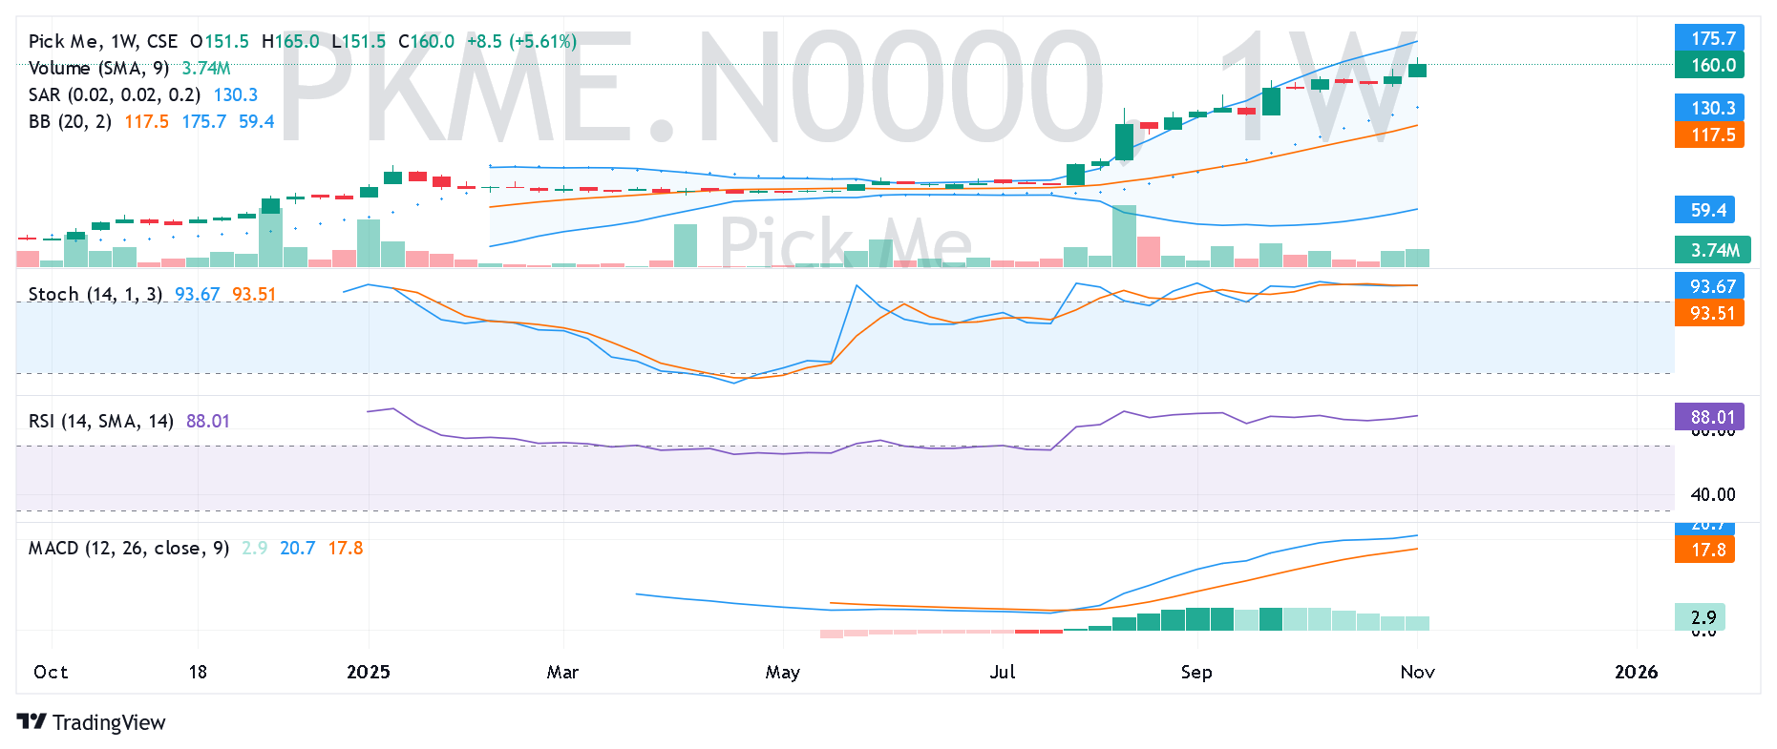1777x749 pixels.
Task: Click the orange 17.8 value in MACD legend
Action: click(346, 548)
